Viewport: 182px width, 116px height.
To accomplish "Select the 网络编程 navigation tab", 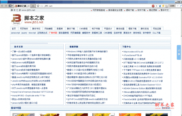I will point(49,28).
